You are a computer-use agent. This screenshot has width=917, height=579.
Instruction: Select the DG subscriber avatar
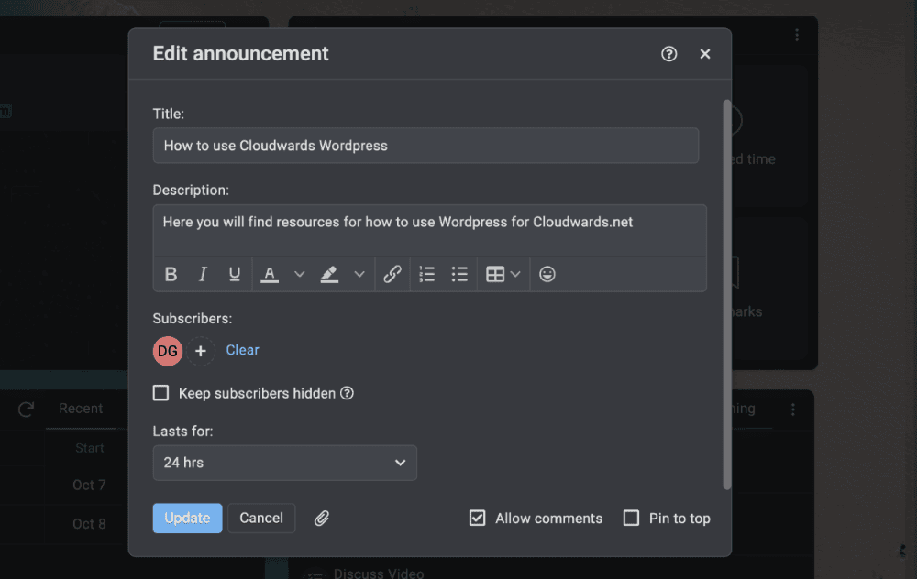pyautogui.click(x=168, y=351)
